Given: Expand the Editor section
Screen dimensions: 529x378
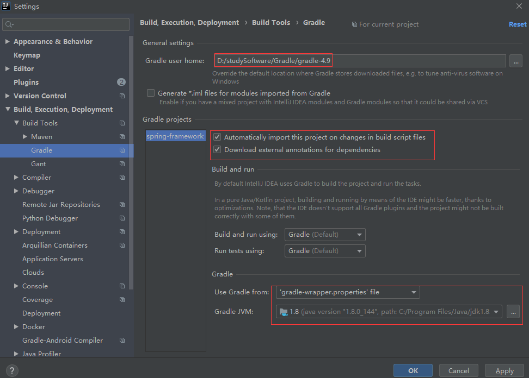Looking at the screenshot, I should pyautogui.click(x=8, y=68).
